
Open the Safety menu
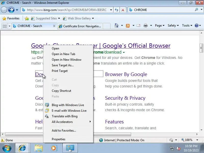pyautogui.click(x=173, y=25)
